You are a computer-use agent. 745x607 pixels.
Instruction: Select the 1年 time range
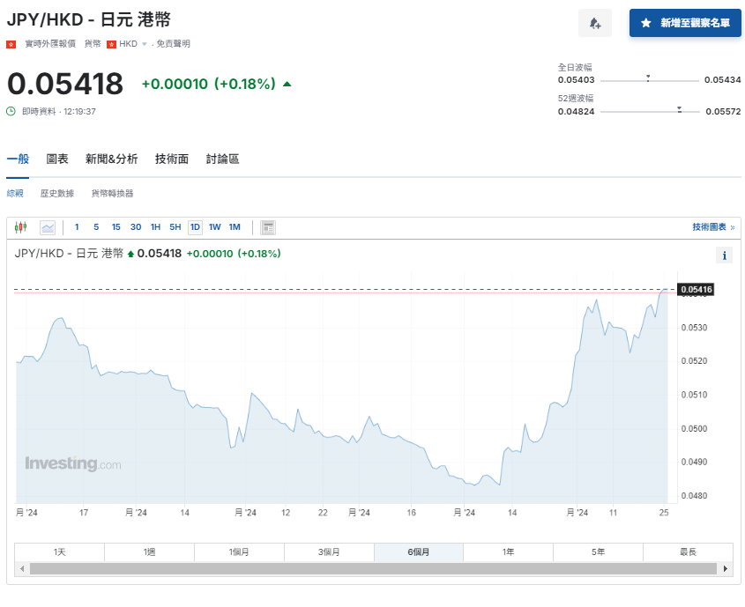(x=508, y=551)
